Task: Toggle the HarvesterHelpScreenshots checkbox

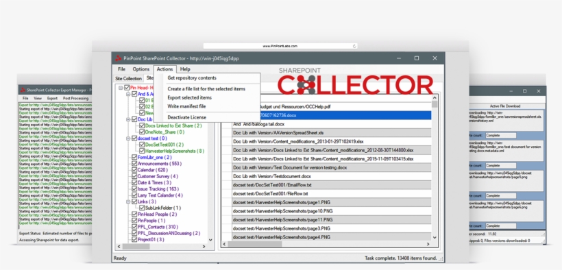Action: (x=142, y=151)
